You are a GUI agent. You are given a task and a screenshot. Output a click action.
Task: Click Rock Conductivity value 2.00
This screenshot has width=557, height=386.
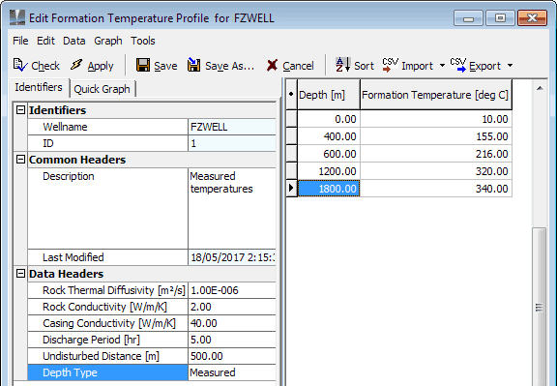[232, 307]
